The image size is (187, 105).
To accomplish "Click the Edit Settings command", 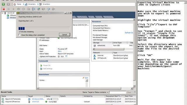I will [x=48, y=69].
